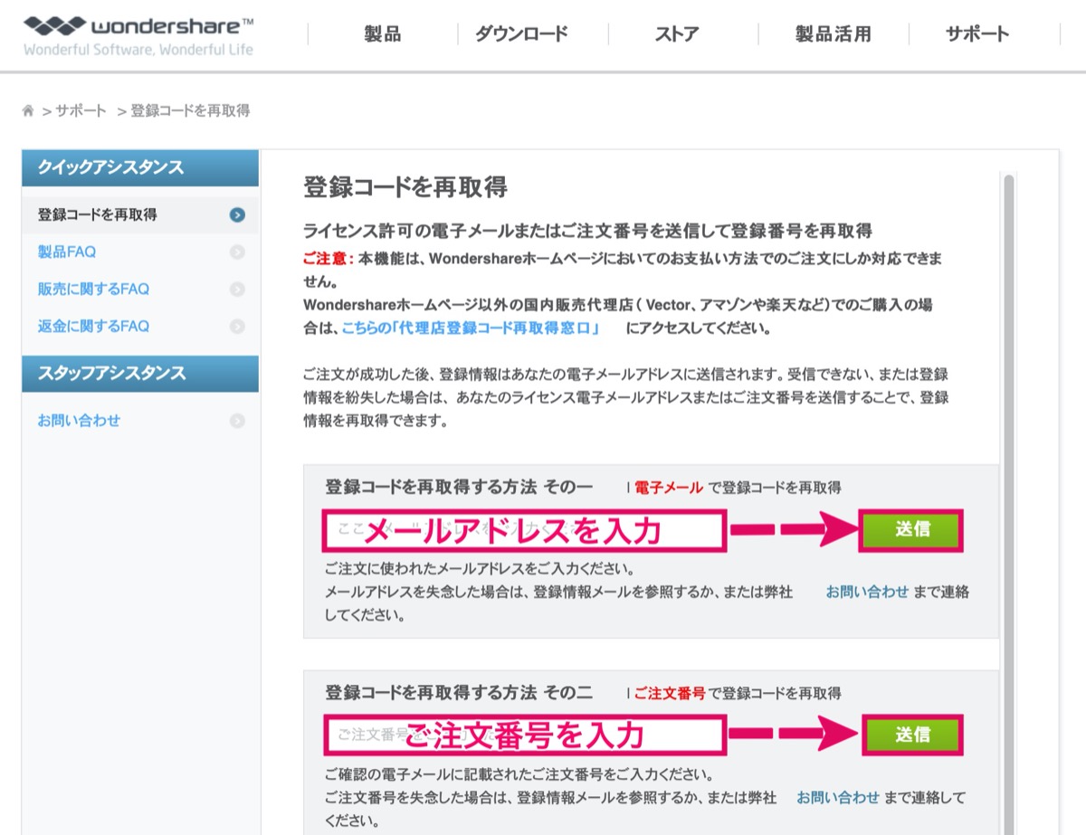Click arrow icon beside 製品FAQ

click(x=237, y=252)
